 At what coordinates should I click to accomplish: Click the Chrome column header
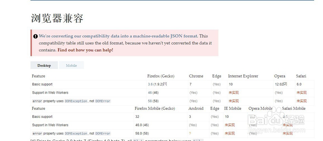tap(196, 76)
